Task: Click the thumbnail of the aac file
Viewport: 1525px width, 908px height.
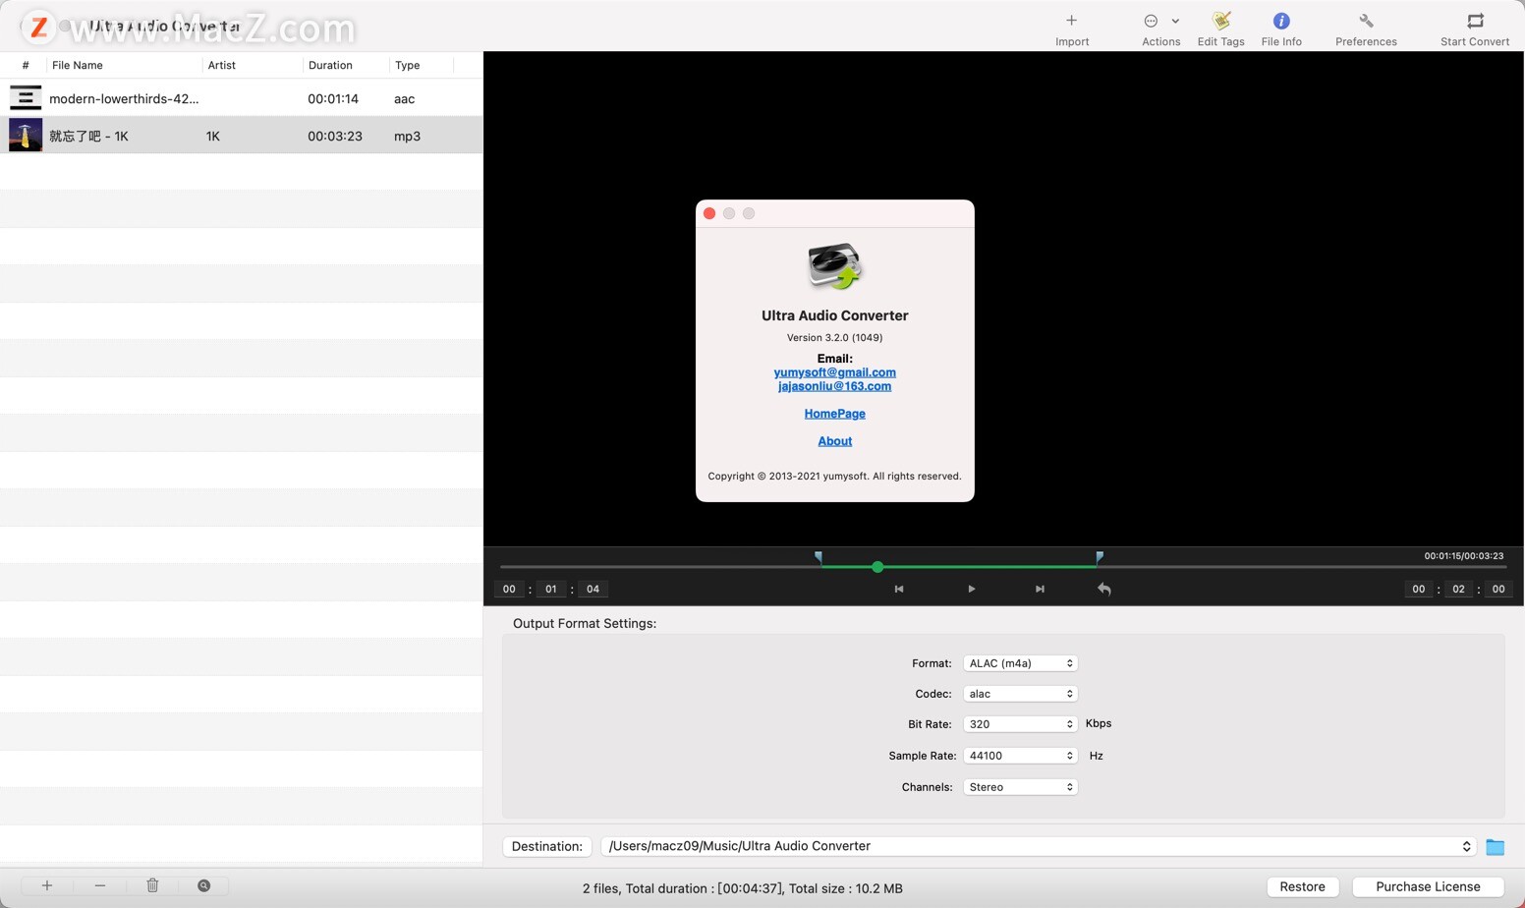Action: 26,98
